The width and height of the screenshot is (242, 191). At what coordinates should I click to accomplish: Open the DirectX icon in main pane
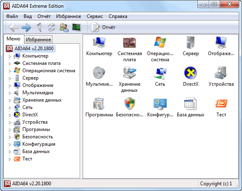(190, 73)
